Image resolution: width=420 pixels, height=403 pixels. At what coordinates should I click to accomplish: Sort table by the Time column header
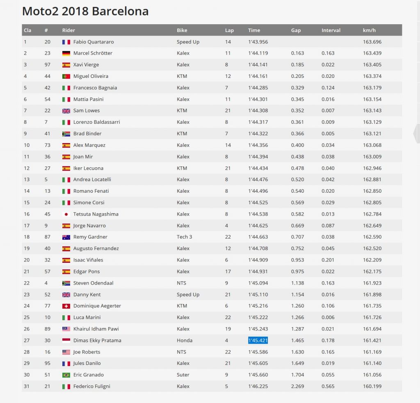point(254,30)
